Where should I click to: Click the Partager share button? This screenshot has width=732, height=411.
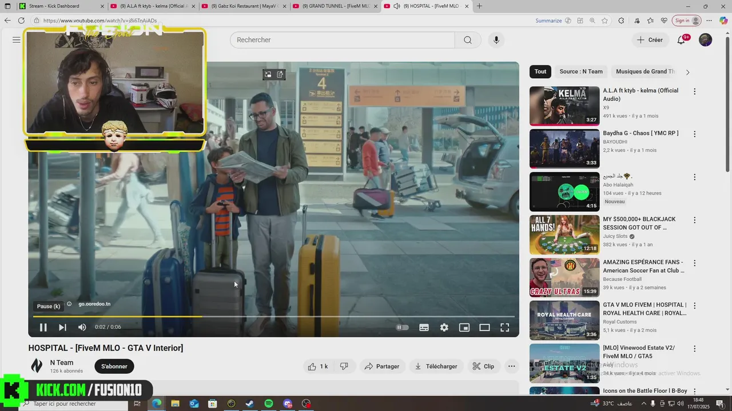(382, 366)
